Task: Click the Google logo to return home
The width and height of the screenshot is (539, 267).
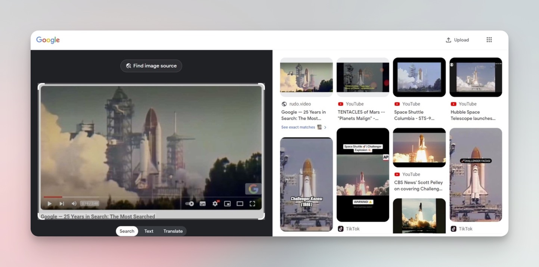Action: pos(47,40)
